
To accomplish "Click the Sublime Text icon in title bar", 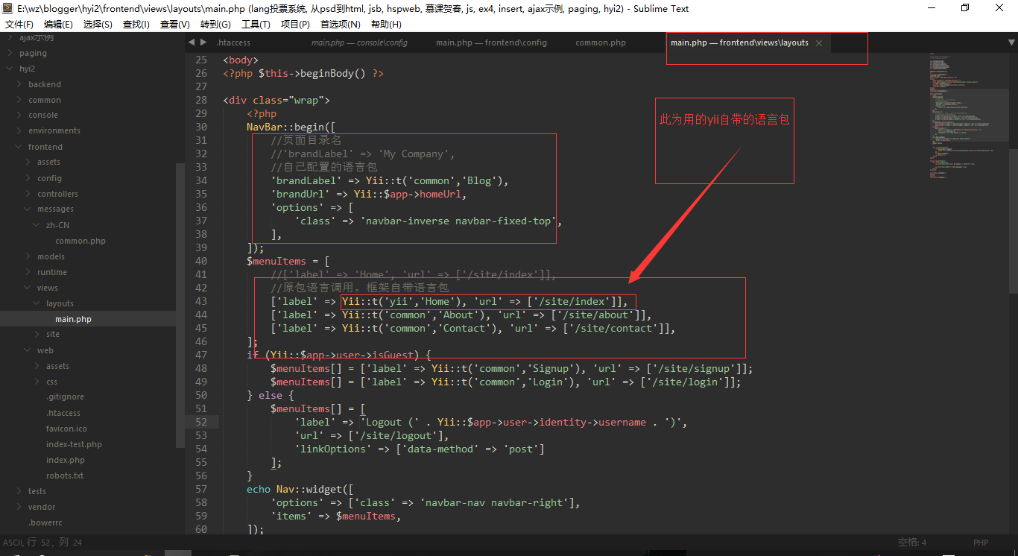I will tap(8, 8).
